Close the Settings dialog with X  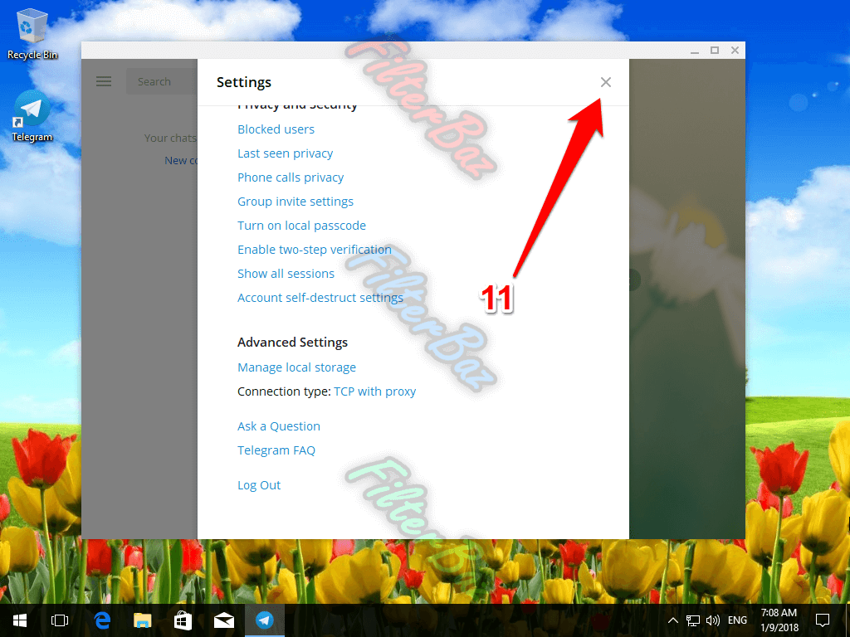pyautogui.click(x=606, y=82)
